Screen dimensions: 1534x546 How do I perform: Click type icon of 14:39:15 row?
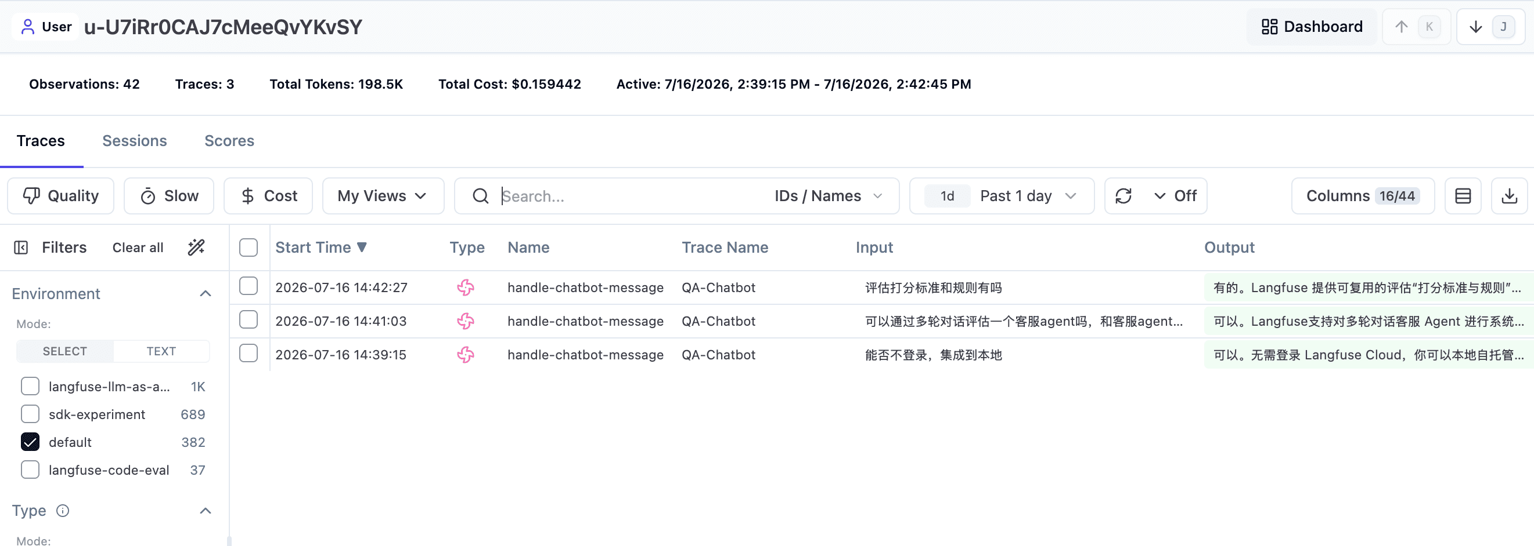[466, 355]
